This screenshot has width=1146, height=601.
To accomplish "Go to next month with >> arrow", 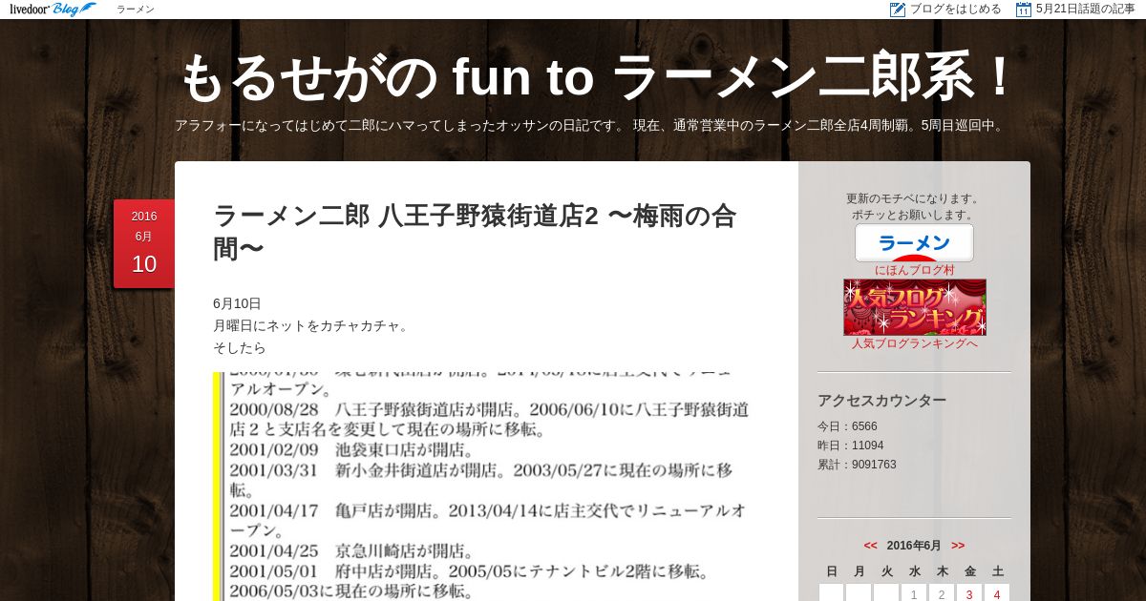I will pyautogui.click(x=958, y=546).
